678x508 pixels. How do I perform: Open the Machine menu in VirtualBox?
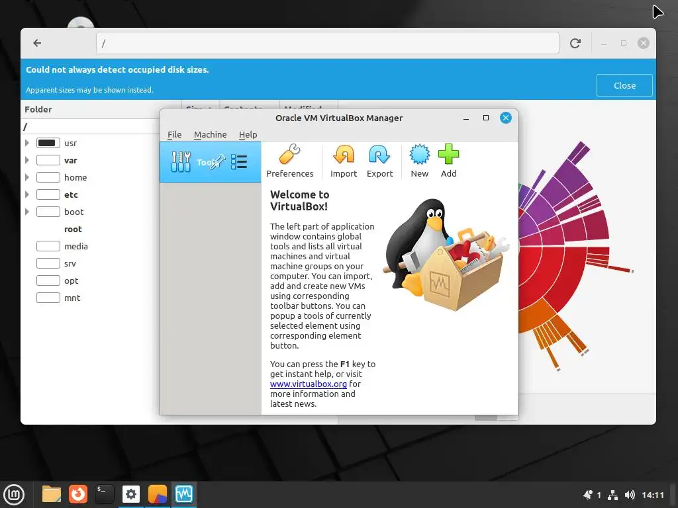tap(210, 134)
